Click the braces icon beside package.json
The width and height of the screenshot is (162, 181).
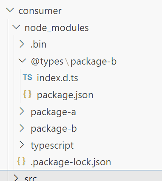click(x=27, y=94)
